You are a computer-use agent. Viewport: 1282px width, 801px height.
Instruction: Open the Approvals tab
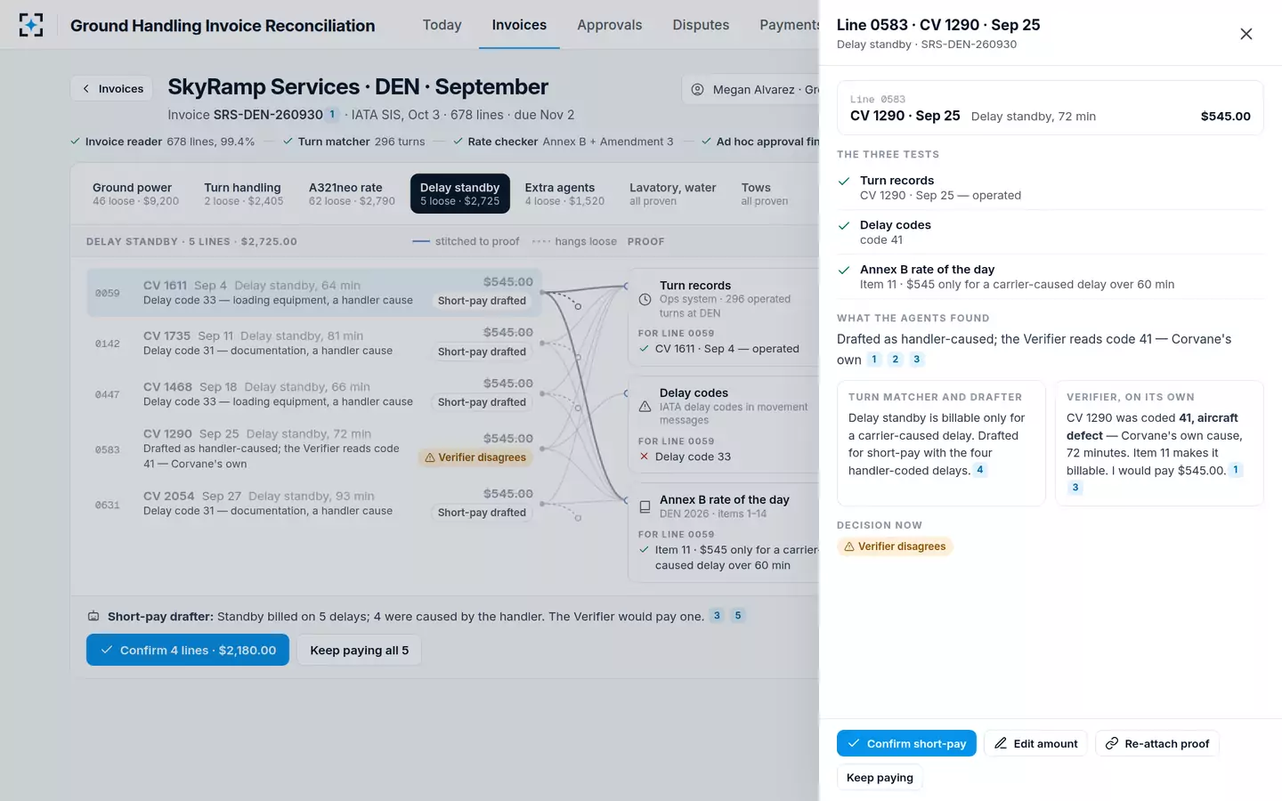[x=609, y=25]
